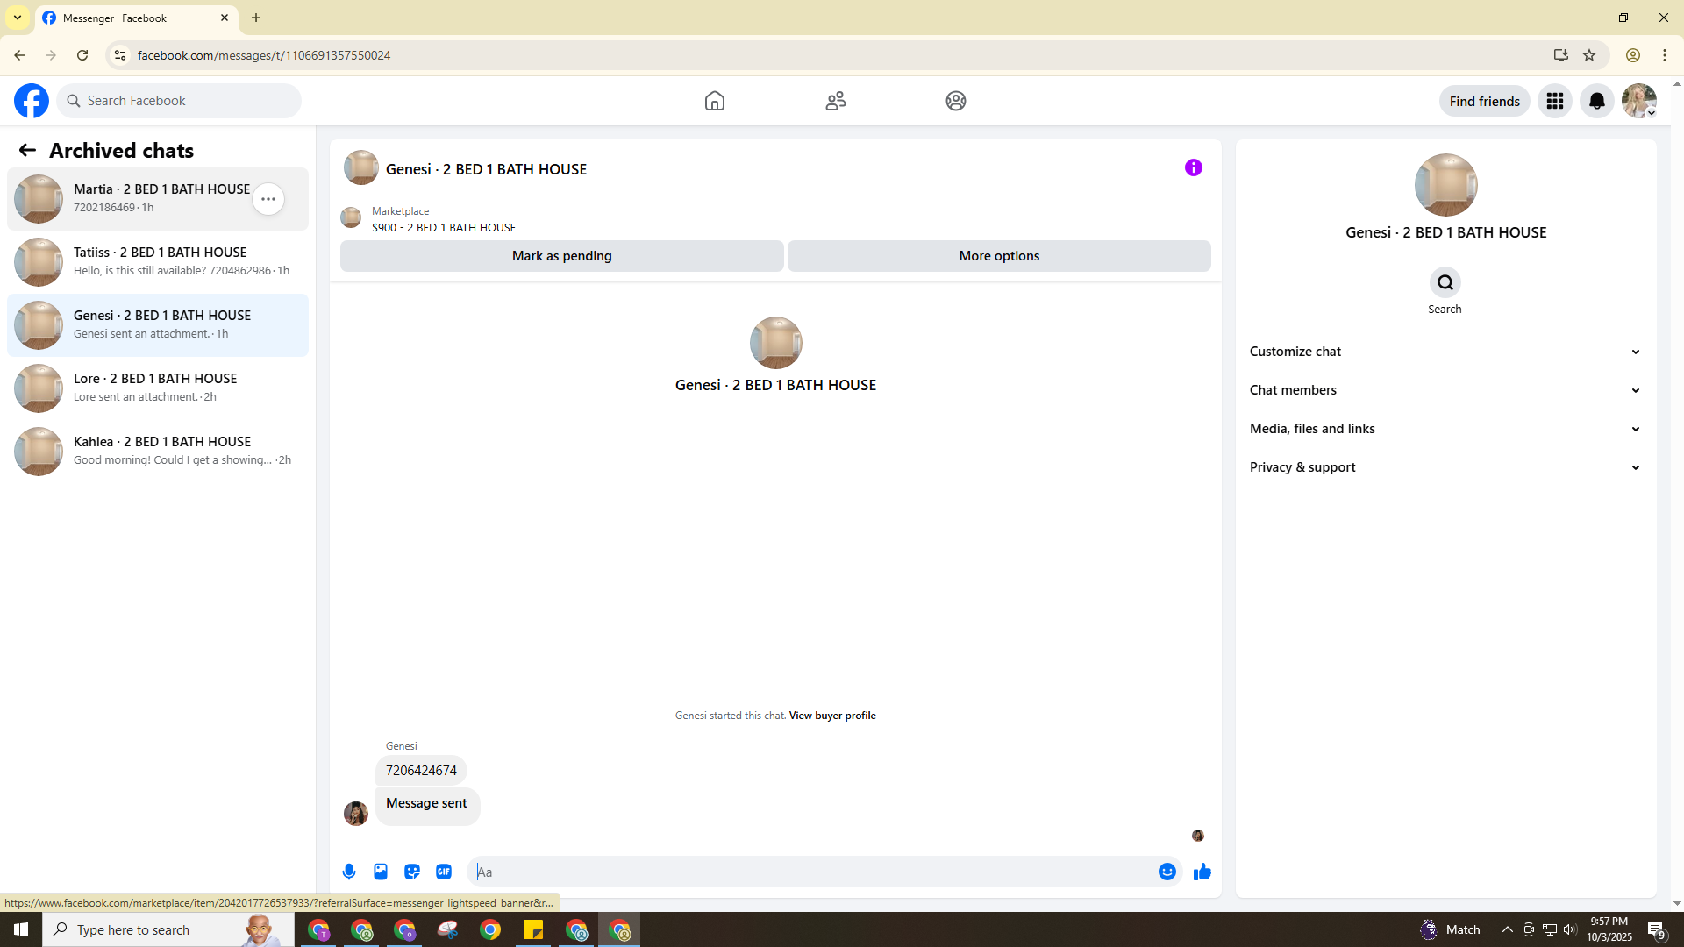The image size is (1684, 947).
Task: Expand Media, files and links section
Action: point(1445,429)
